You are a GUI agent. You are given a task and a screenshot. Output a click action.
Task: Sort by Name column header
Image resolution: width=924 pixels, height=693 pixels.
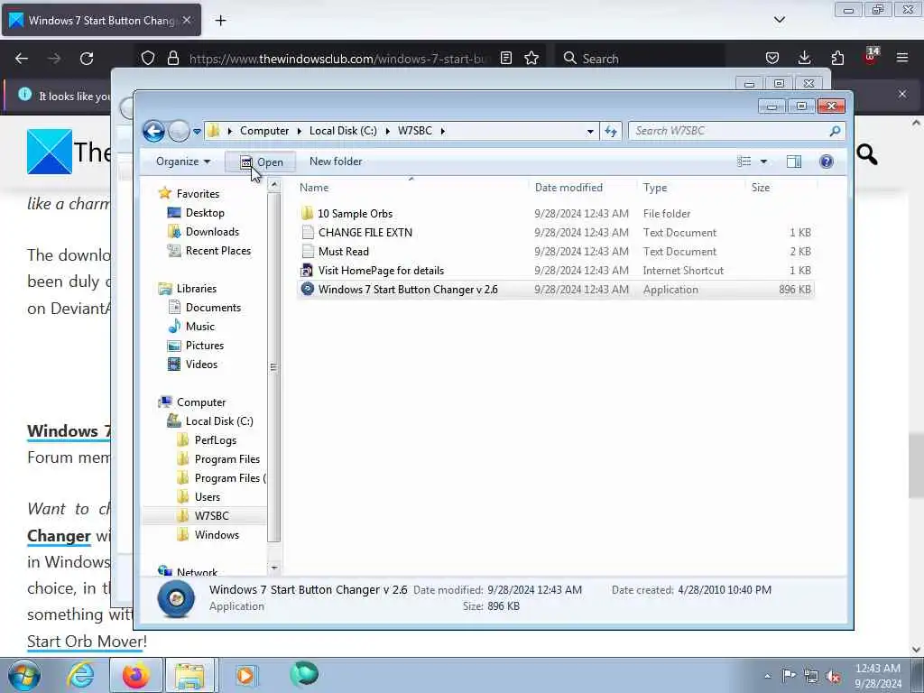(314, 188)
